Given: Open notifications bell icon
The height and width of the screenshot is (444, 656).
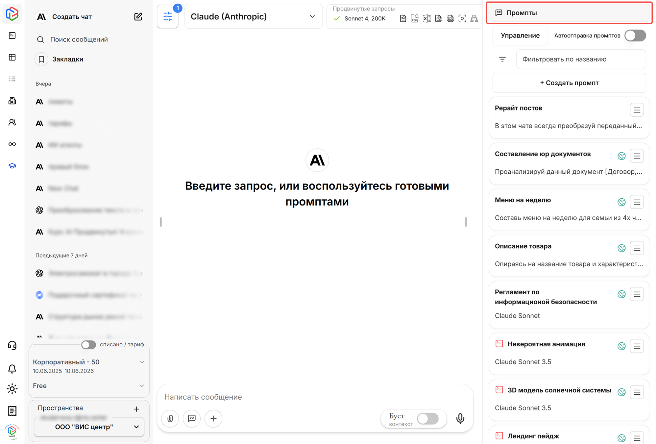Looking at the screenshot, I should click(12, 369).
